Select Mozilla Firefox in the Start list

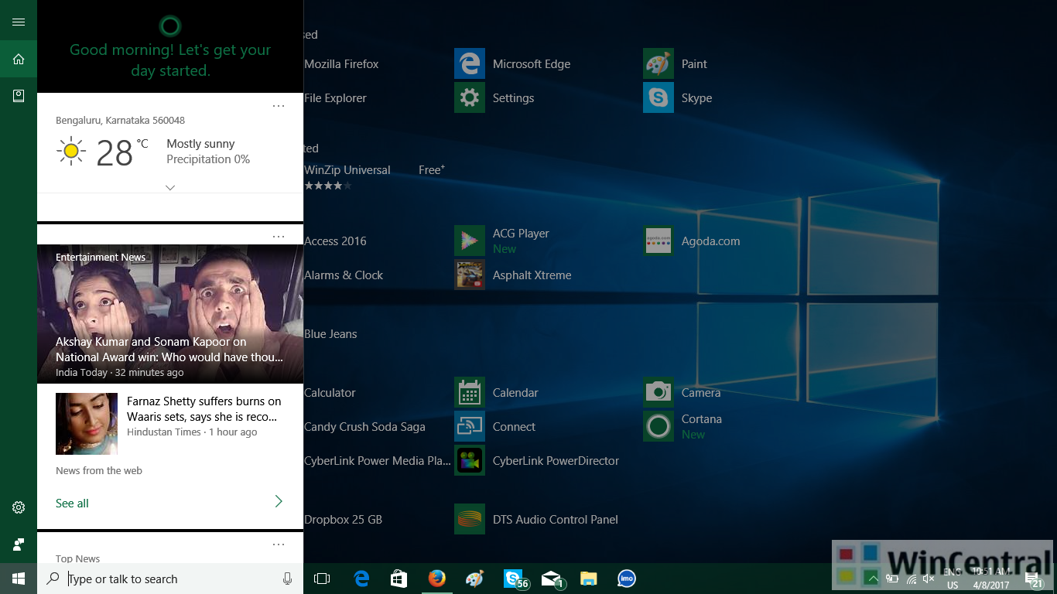pyautogui.click(x=341, y=64)
